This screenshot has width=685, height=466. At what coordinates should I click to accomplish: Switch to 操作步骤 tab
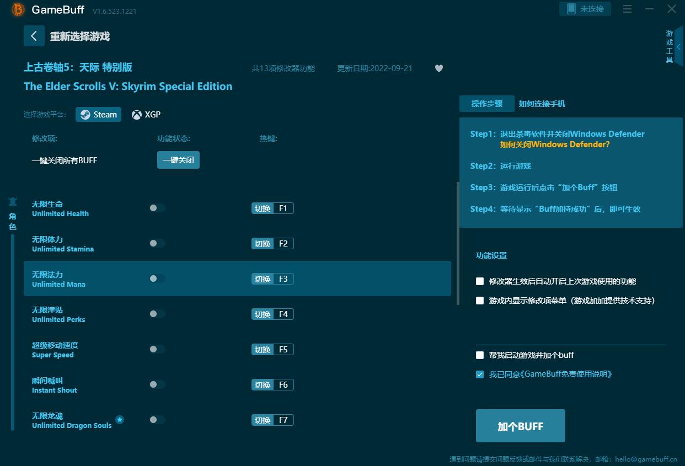(x=487, y=104)
